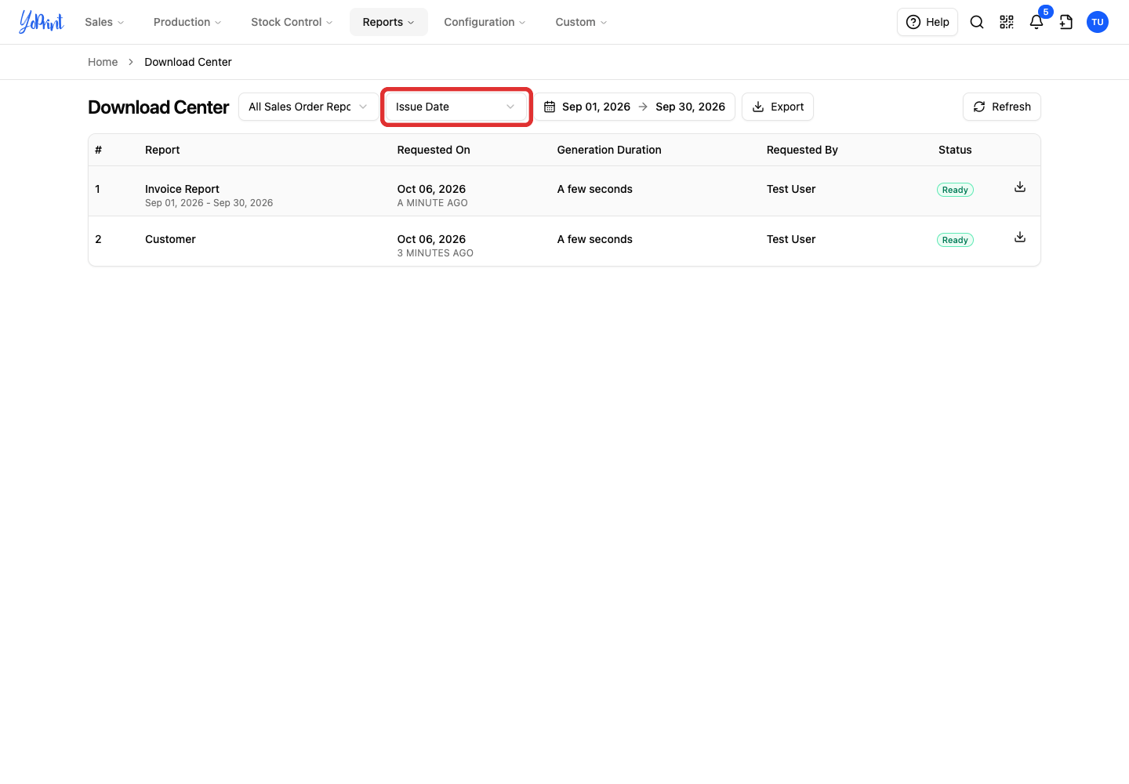Open the QR code scanner icon
The width and height of the screenshot is (1129, 784).
click(1007, 22)
